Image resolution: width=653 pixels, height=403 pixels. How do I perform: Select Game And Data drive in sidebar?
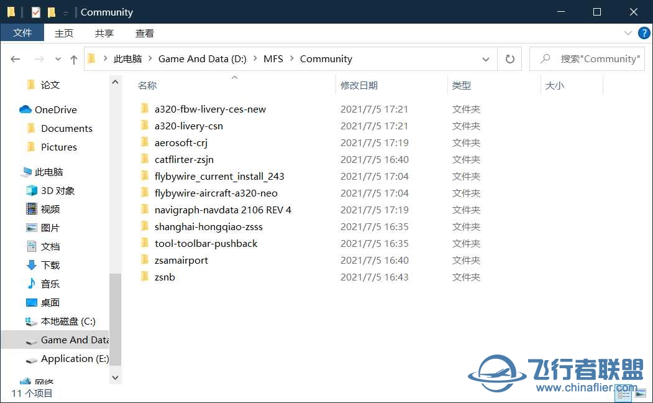(75, 340)
